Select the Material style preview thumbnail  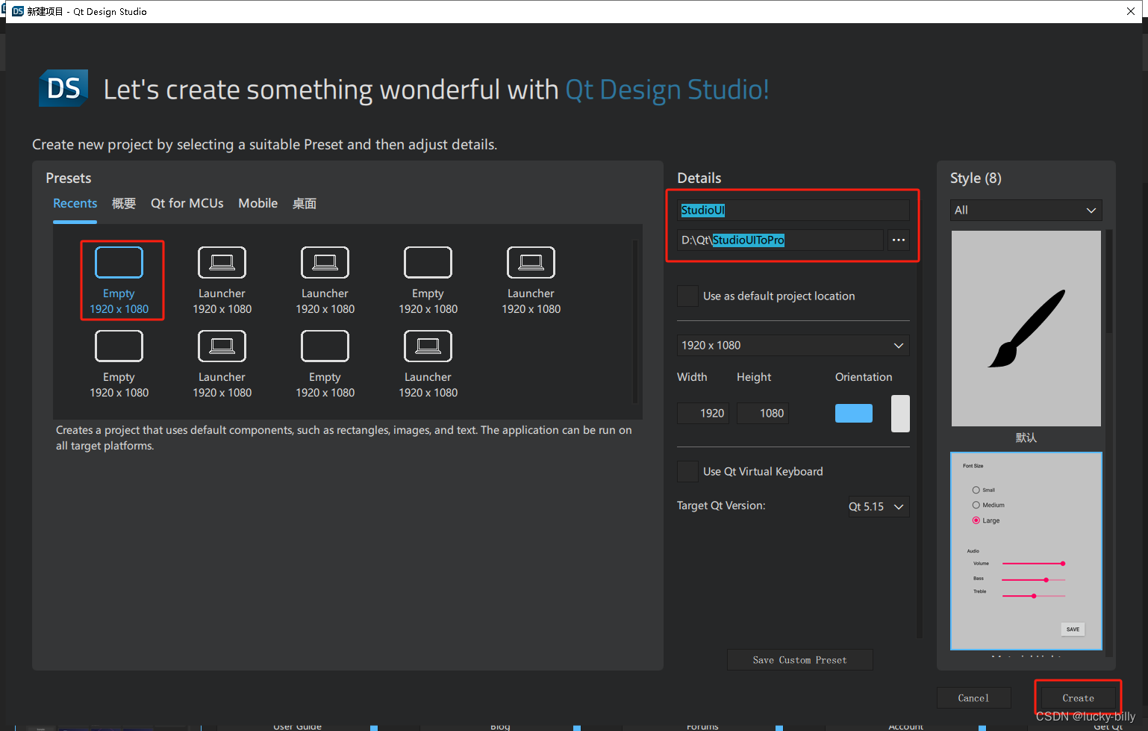pos(1026,551)
